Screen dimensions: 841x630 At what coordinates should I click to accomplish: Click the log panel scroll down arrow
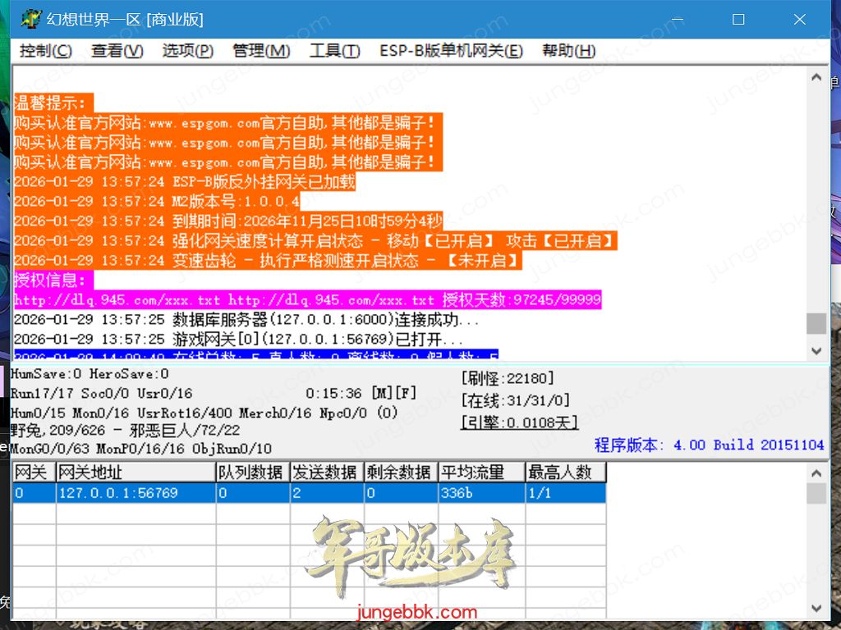tap(816, 350)
